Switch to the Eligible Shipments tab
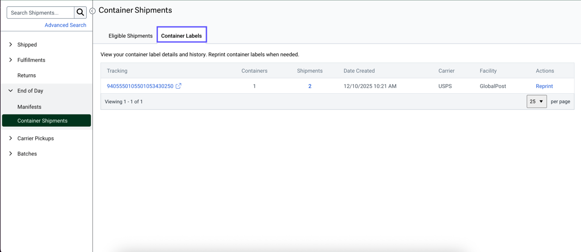 [x=131, y=36]
